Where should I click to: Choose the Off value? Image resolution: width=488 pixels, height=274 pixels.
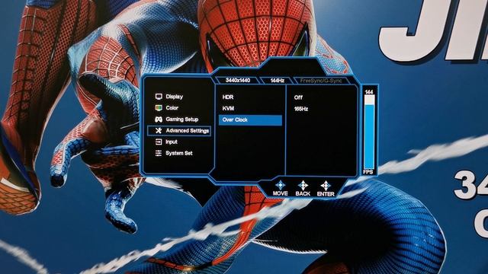[298, 97]
